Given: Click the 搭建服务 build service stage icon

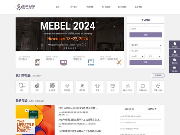Looking at the screenshot, I should [x=91, y=62].
